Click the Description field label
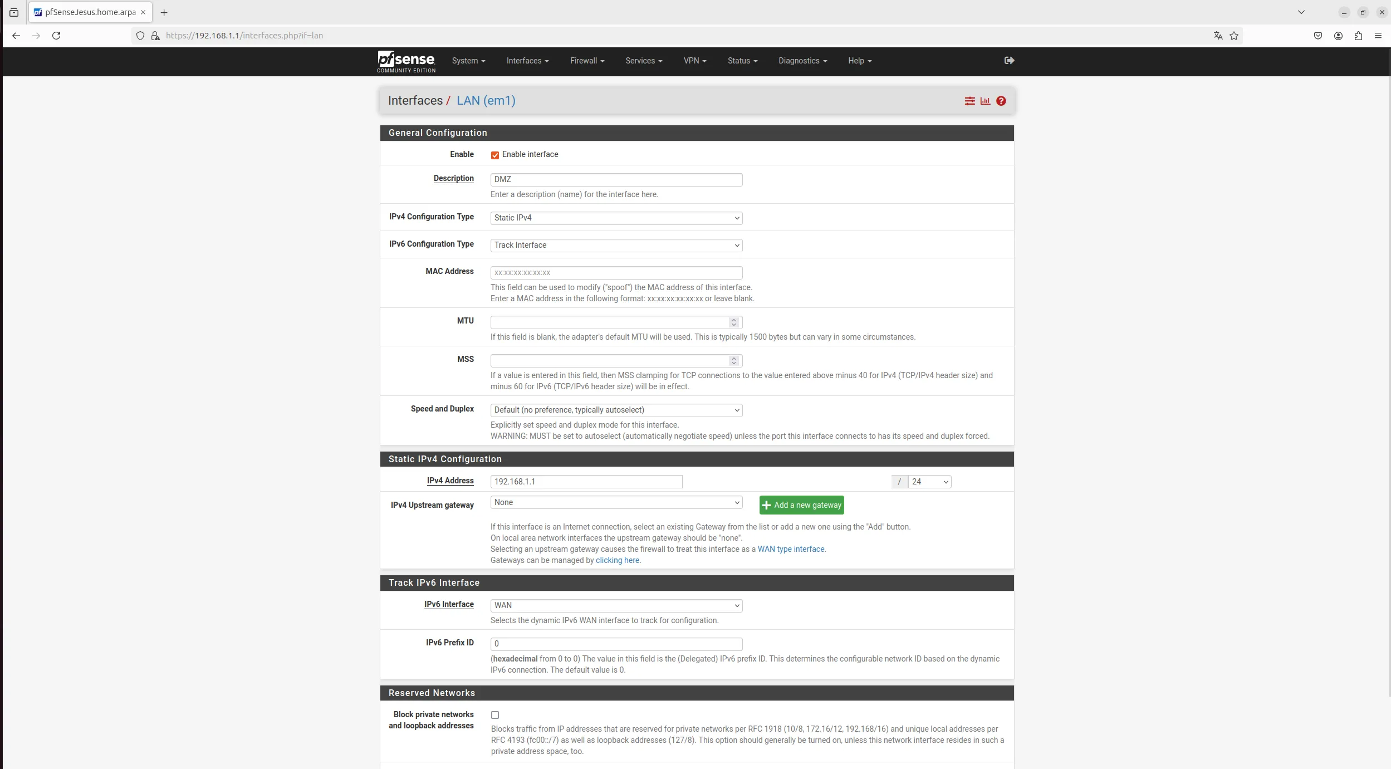Image resolution: width=1391 pixels, height=769 pixels. pyautogui.click(x=453, y=178)
